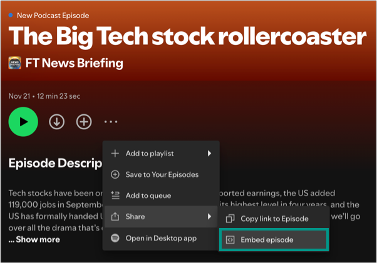The image size is (377, 263).
Task: Choose Add to queue
Action: pos(161,196)
